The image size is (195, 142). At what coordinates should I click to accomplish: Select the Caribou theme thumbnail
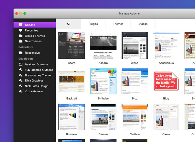pos(135,117)
